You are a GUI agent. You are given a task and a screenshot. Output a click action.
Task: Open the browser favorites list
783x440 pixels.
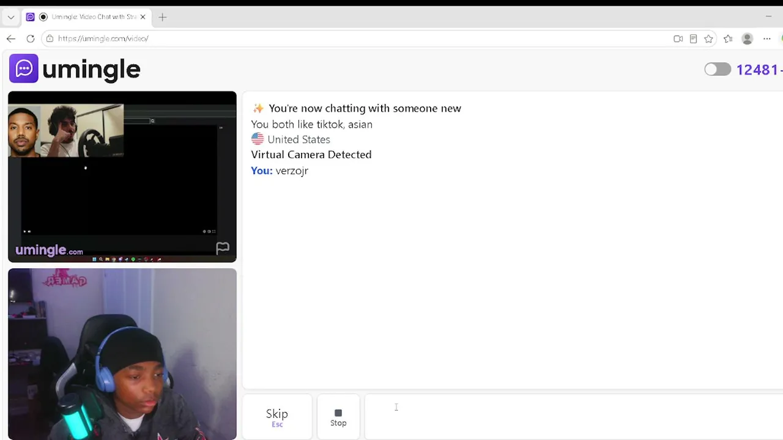coord(728,38)
